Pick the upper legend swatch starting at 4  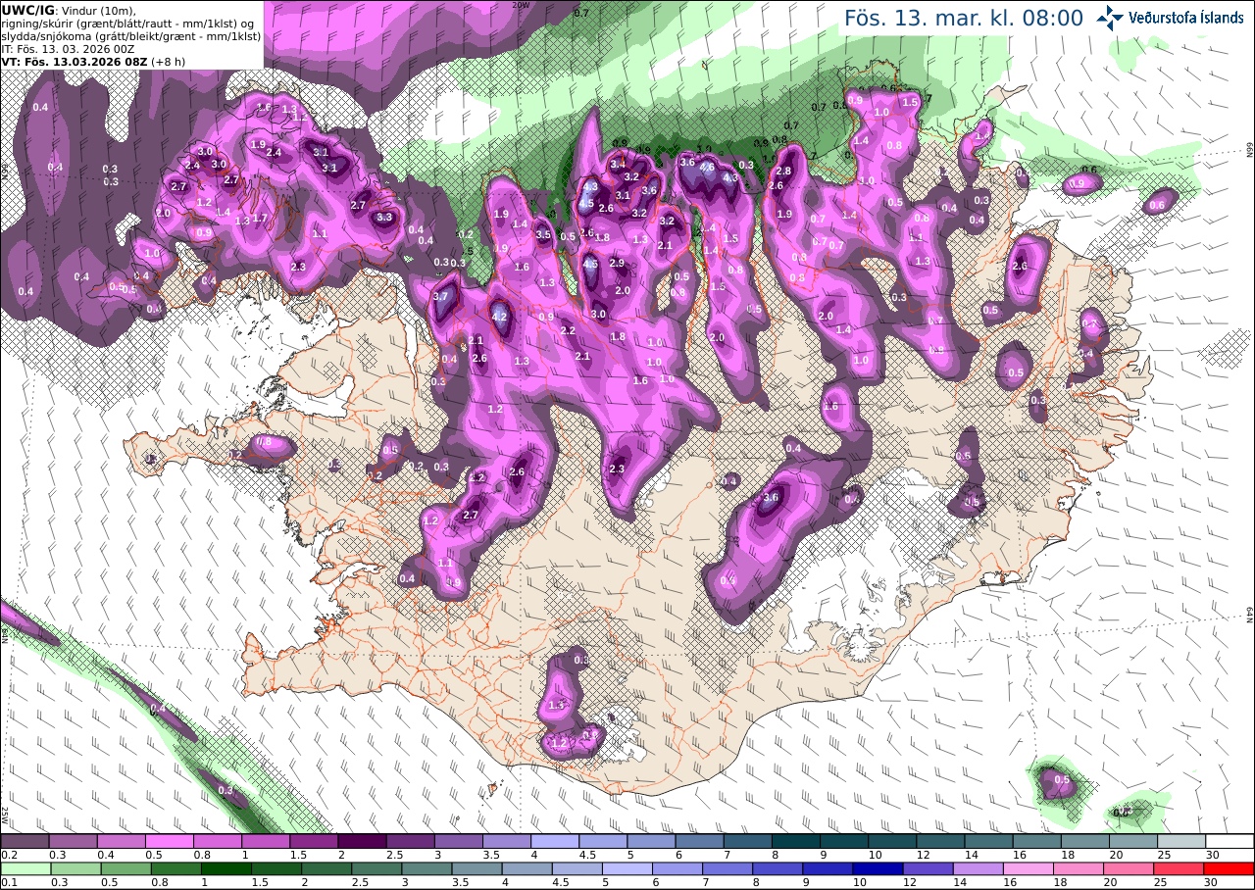click(x=555, y=841)
